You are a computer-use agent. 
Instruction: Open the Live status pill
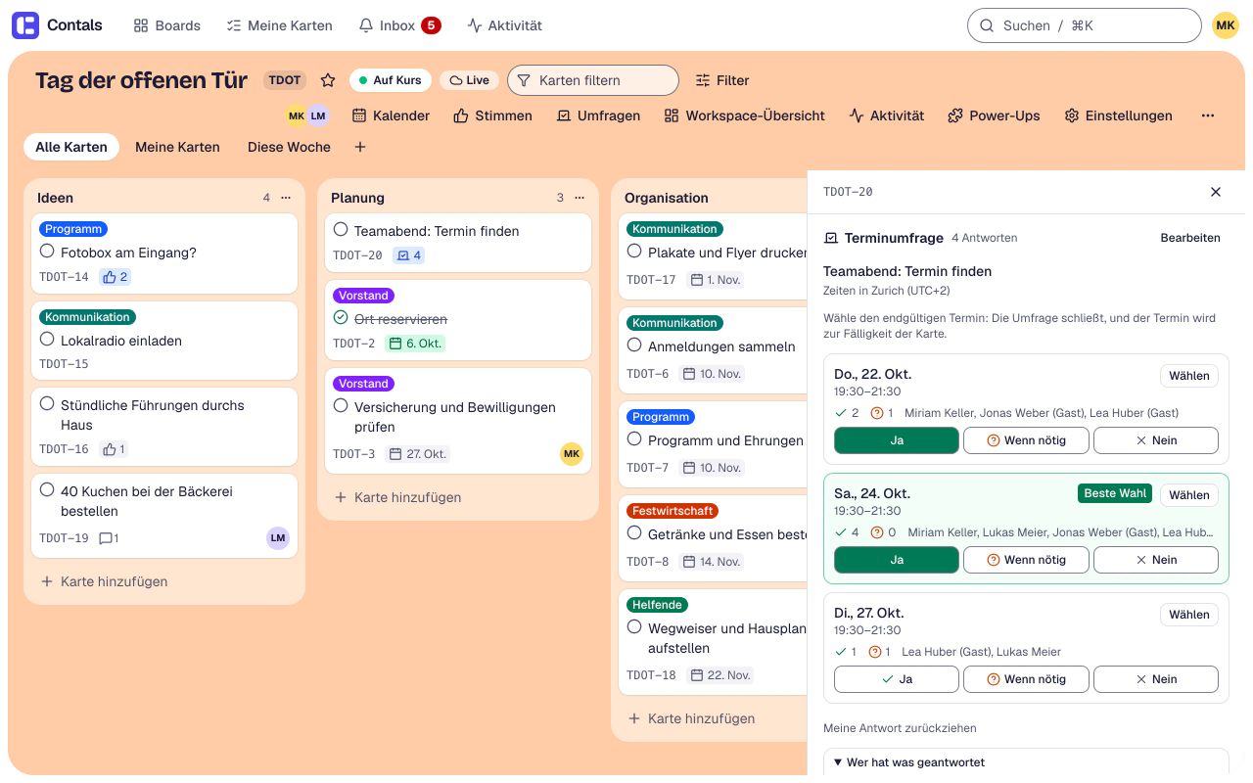pos(469,80)
